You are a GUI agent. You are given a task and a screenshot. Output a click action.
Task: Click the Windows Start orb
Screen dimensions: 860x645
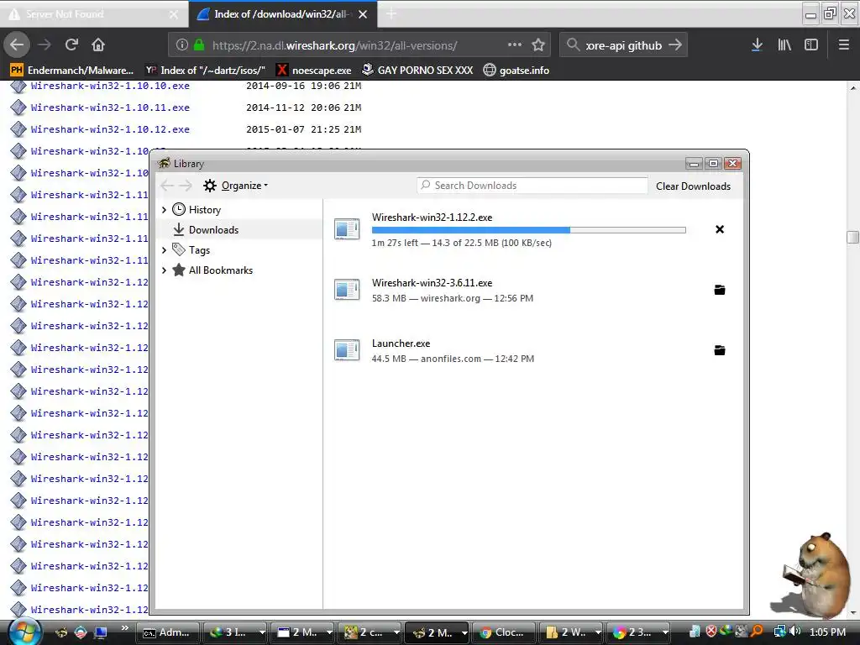[x=24, y=632]
